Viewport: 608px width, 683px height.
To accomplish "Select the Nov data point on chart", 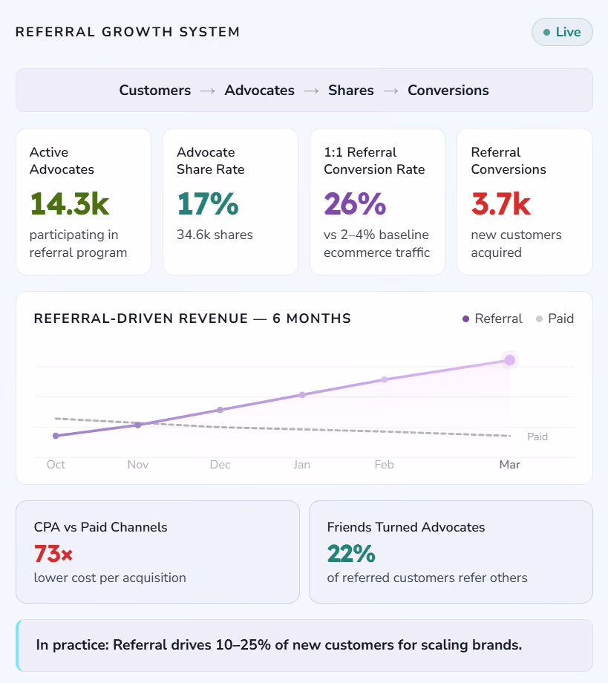I will pos(138,425).
